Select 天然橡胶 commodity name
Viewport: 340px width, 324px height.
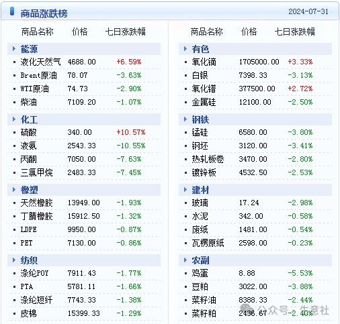[36, 203]
